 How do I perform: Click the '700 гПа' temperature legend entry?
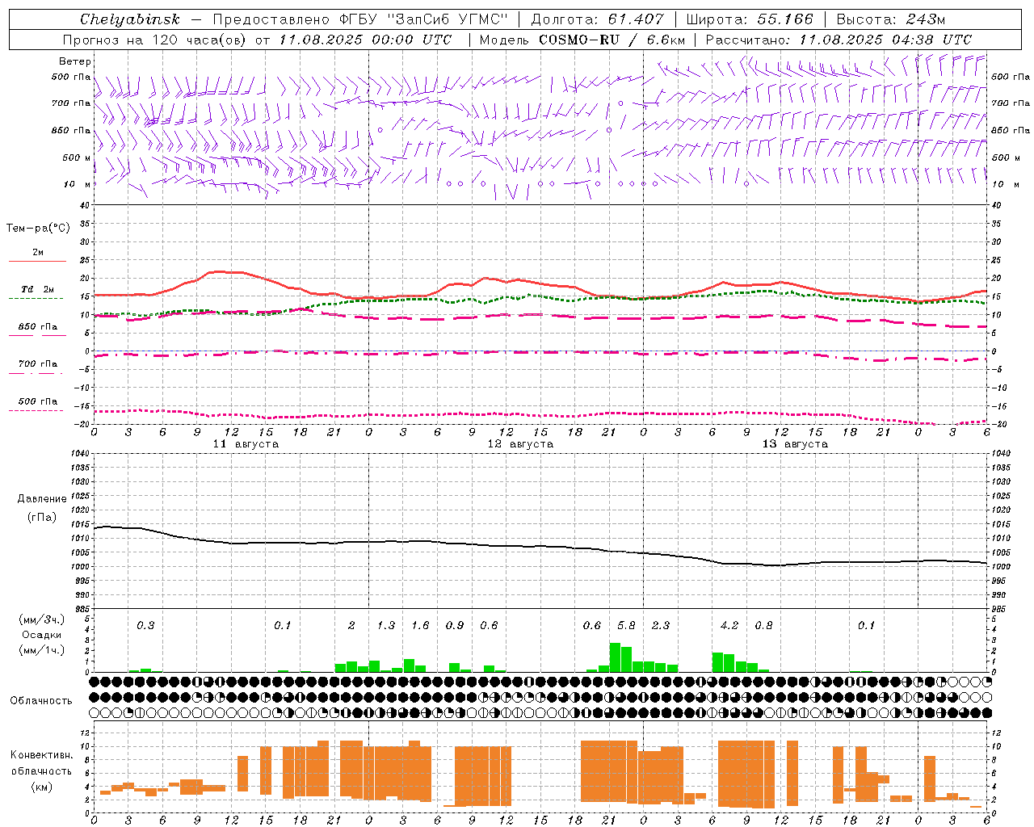pyautogui.click(x=37, y=363)
